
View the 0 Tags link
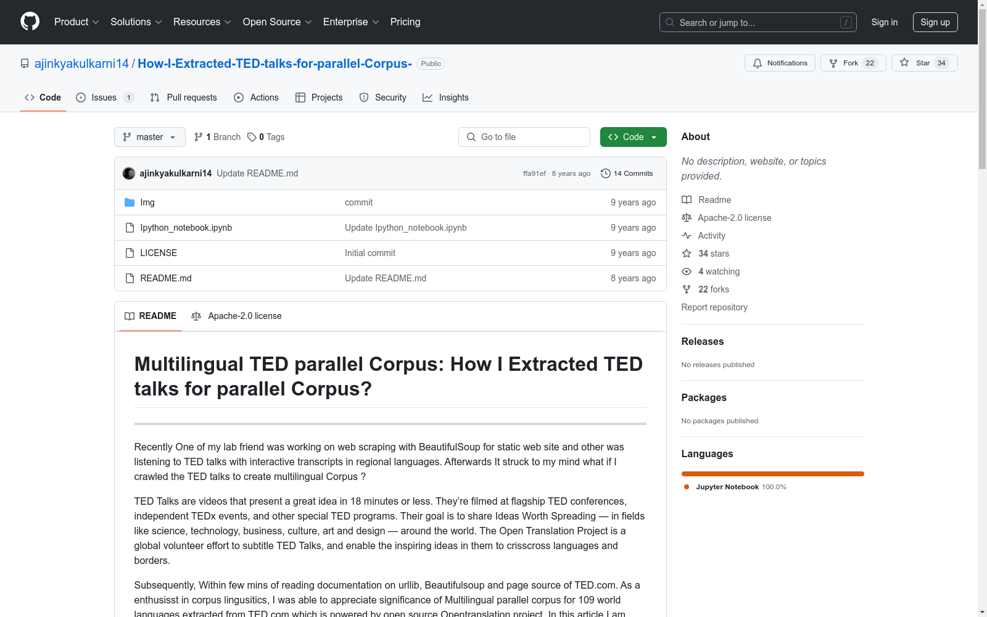266,137
